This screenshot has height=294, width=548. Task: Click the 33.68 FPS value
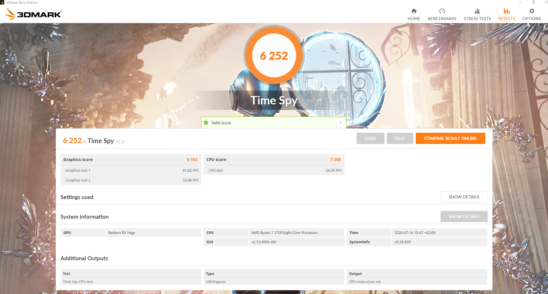coord(190,180)
